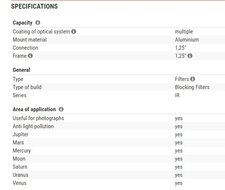This screenshot has width=225, height=190.
Task: Click the Connection row label
Action: click(x=25, y=48)
